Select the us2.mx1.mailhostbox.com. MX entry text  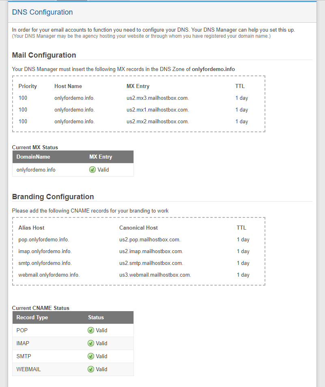point(158,110)
